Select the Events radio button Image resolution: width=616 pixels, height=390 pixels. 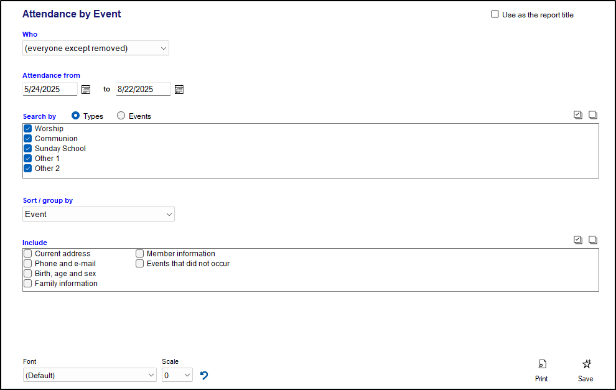pyautogui.click(x=121, y=116)
